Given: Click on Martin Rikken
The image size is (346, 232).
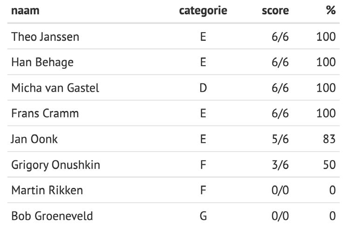Looking at the screenshot, I should (x=47, y=190).
